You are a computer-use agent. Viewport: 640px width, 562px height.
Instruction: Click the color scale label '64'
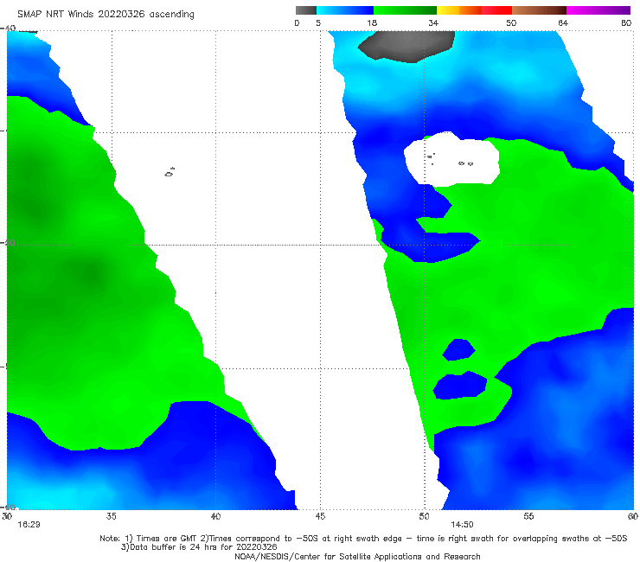point(563,23)
